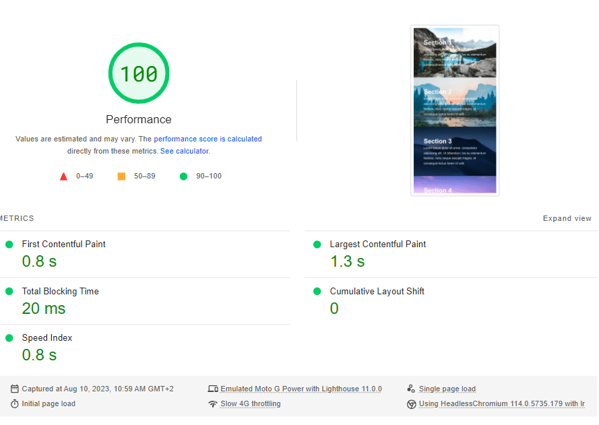Click the red triangle legend marker for 0–49
This screenshot has height=425, width=599.
pyautogui.click(x=64, y=176)
